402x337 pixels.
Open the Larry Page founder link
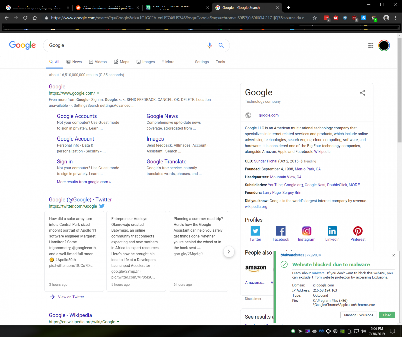272,193
